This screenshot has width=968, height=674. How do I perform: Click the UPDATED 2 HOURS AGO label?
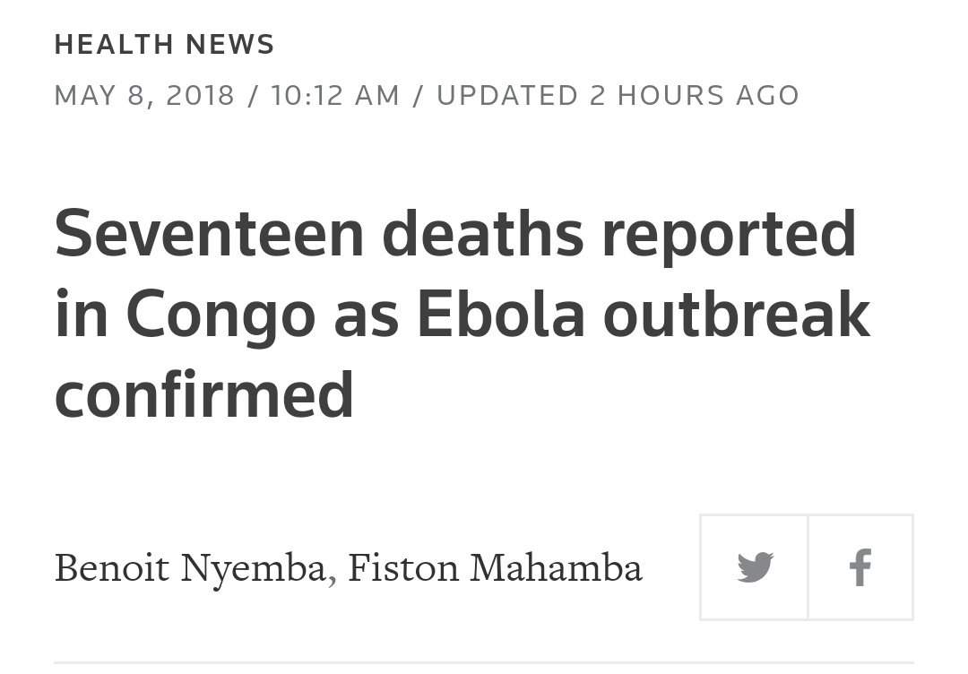tap(618, 95)
